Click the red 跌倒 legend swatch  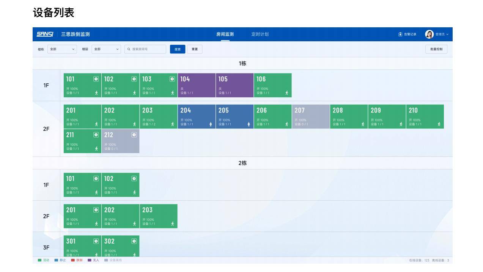[x=73, y=260]
